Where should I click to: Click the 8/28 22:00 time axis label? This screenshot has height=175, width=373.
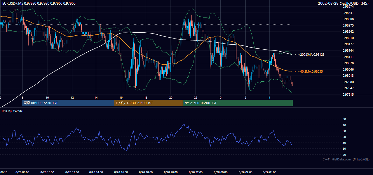pos(196,172)
